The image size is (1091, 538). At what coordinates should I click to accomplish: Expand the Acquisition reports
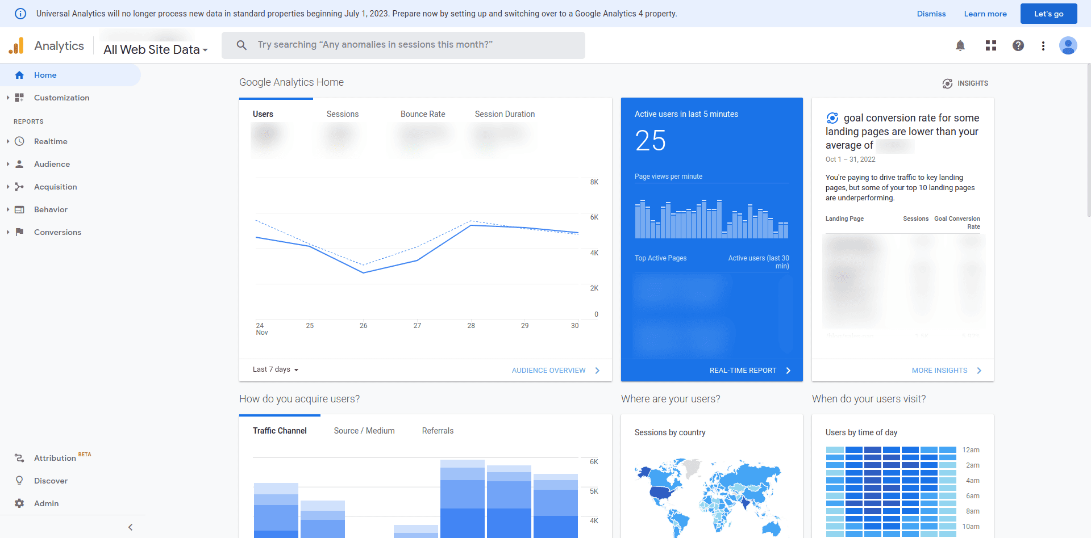pos(8,187)
